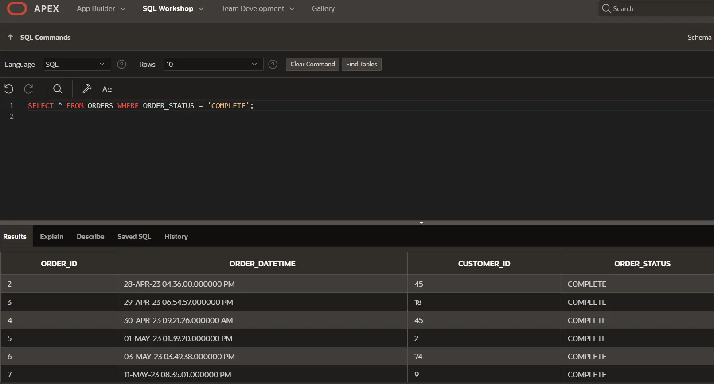
Task: Expand the Team Development menu
Action: 258,8
